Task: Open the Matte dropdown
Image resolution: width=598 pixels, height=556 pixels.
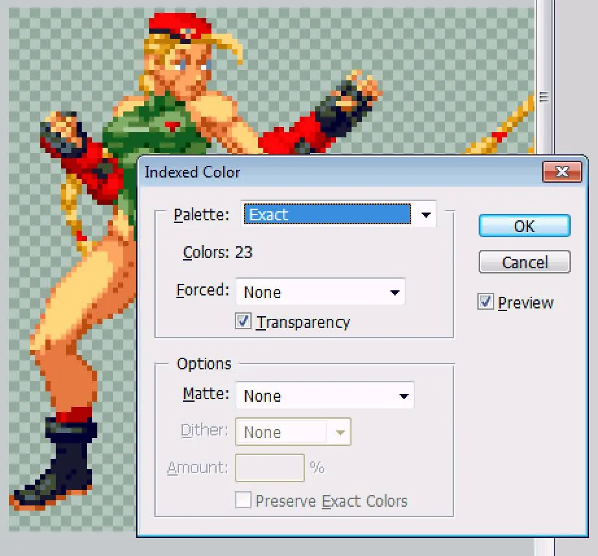Action: coord(325,395)
